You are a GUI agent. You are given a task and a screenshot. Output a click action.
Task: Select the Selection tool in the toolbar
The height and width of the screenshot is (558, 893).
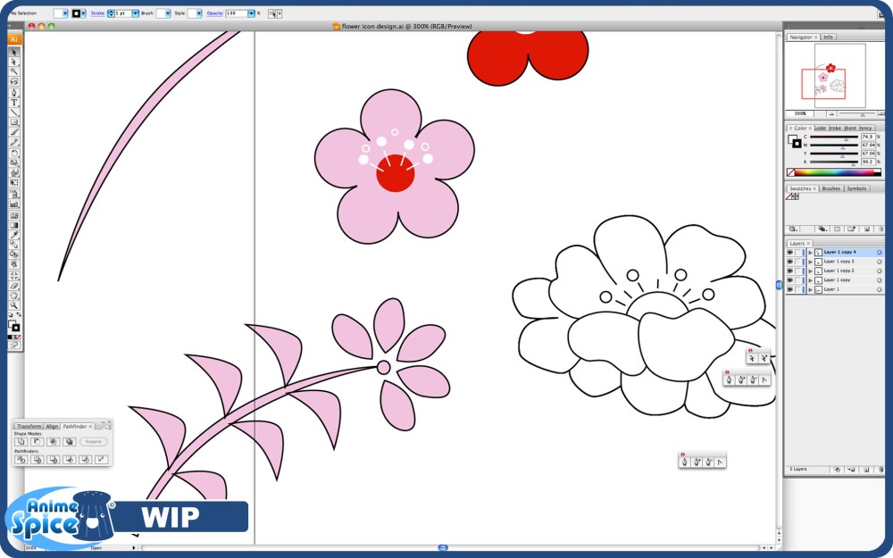tap(15, 54)
